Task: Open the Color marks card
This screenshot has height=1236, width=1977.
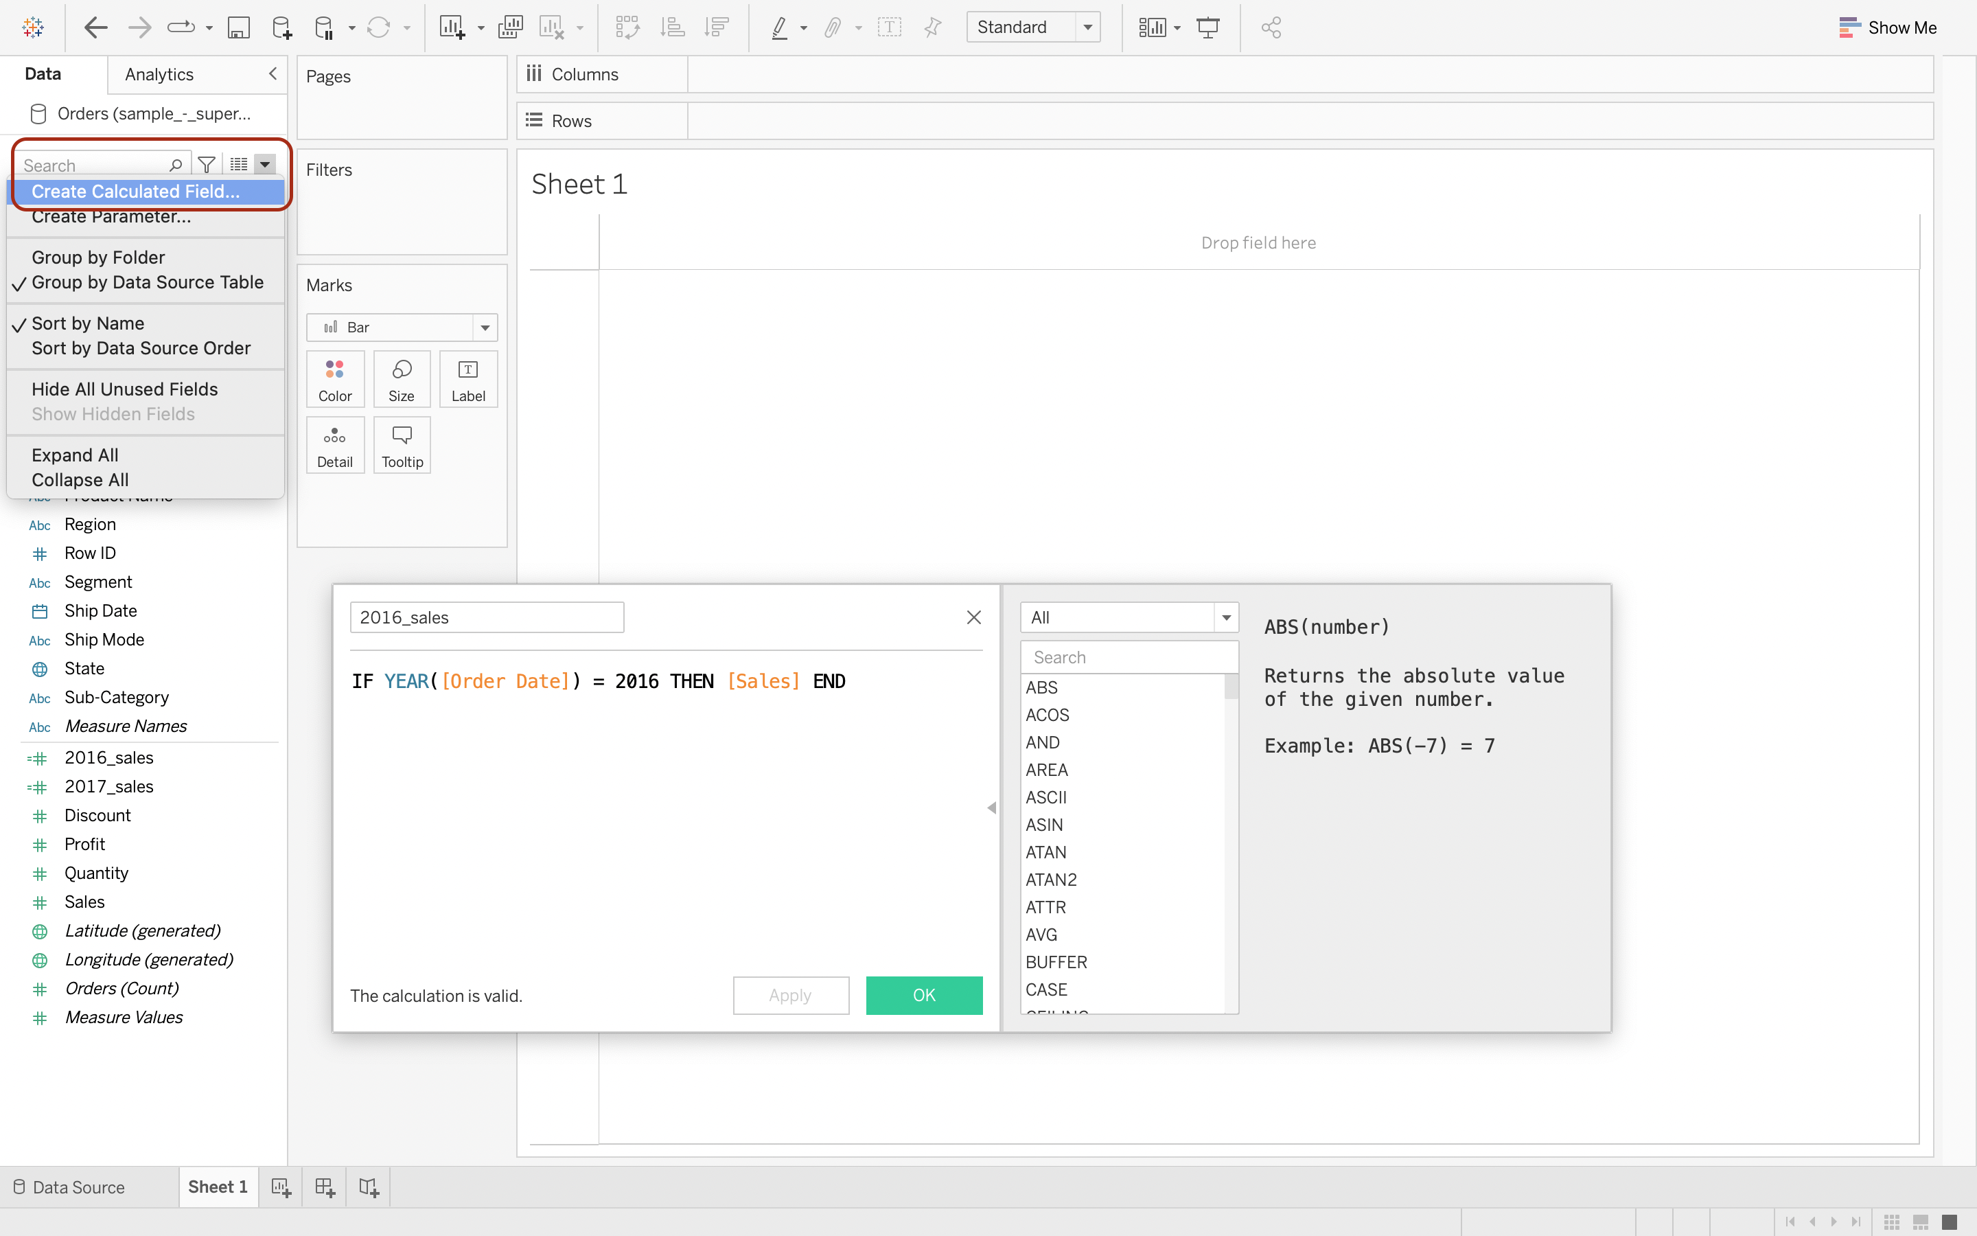Action: [x=335, y=379]
